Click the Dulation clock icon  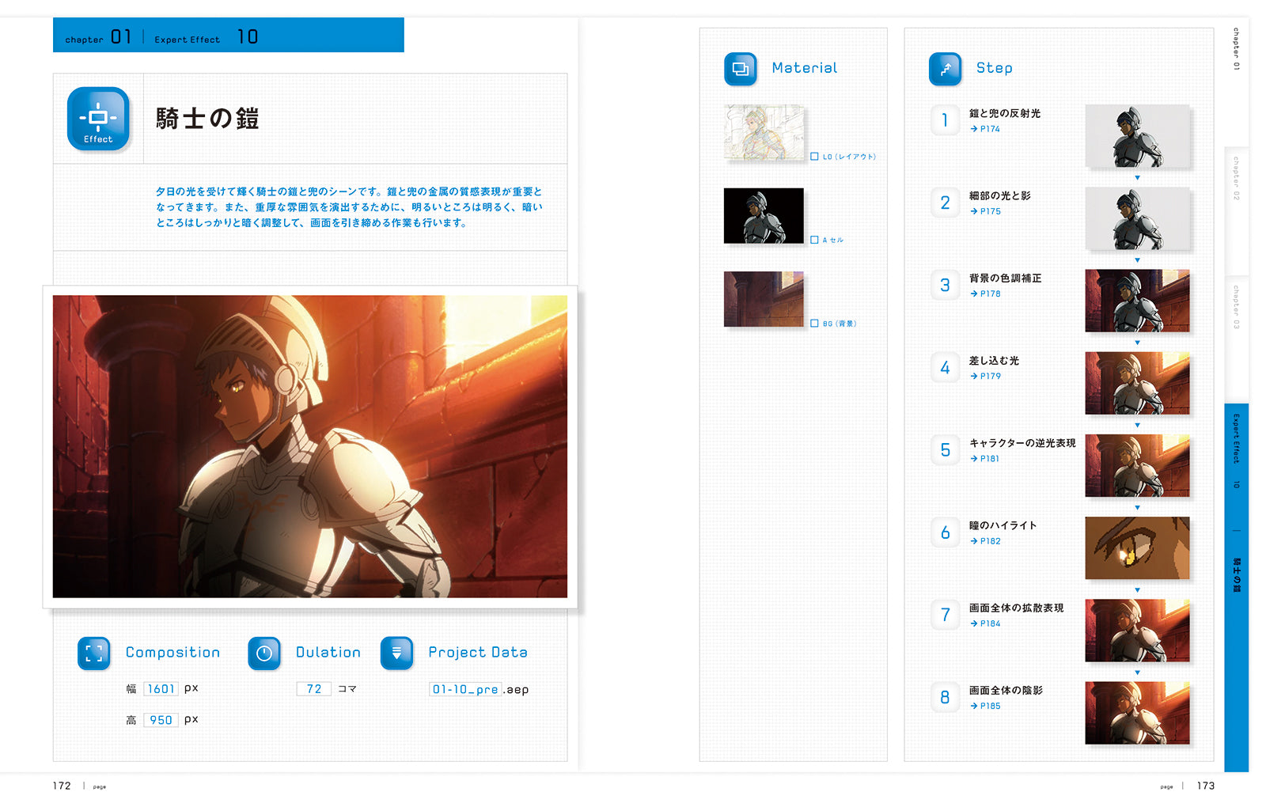tap(264, 654)
